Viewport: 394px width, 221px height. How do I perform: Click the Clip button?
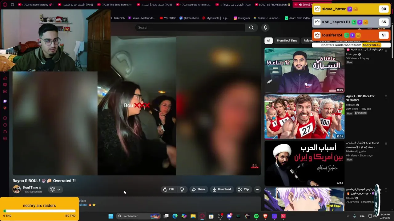click(x=243, y=189)
